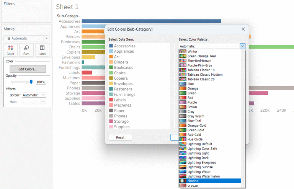Select shades from the palette list

click(x=193, y=181)
